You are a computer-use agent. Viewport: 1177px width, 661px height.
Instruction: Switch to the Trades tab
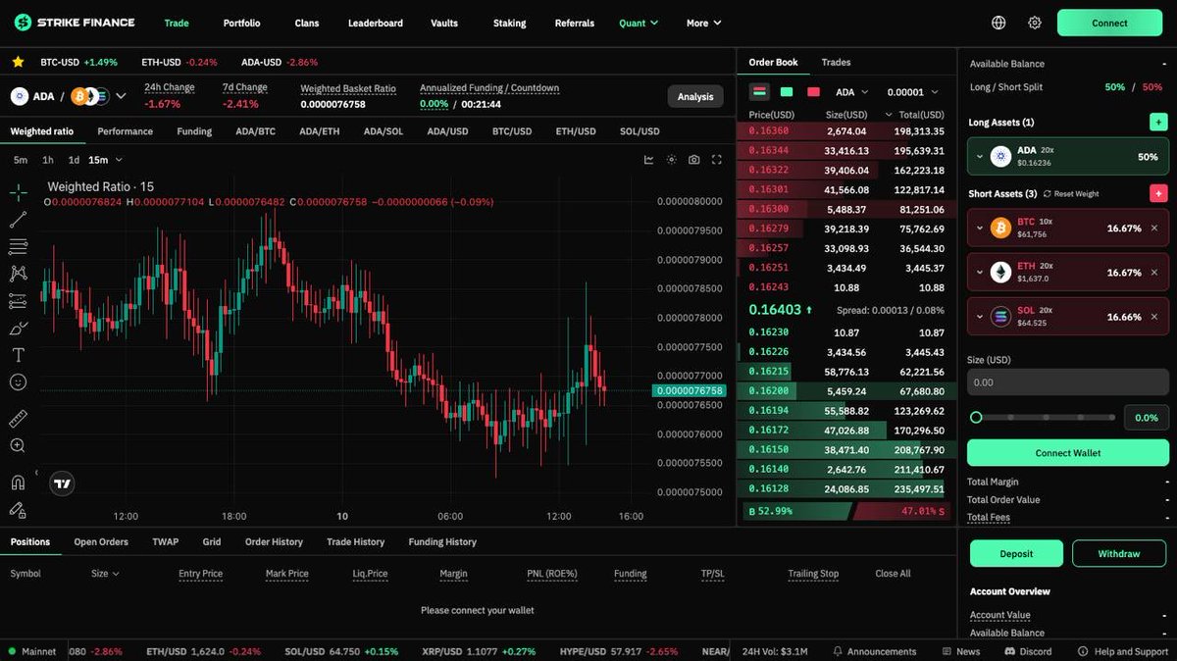836,62
